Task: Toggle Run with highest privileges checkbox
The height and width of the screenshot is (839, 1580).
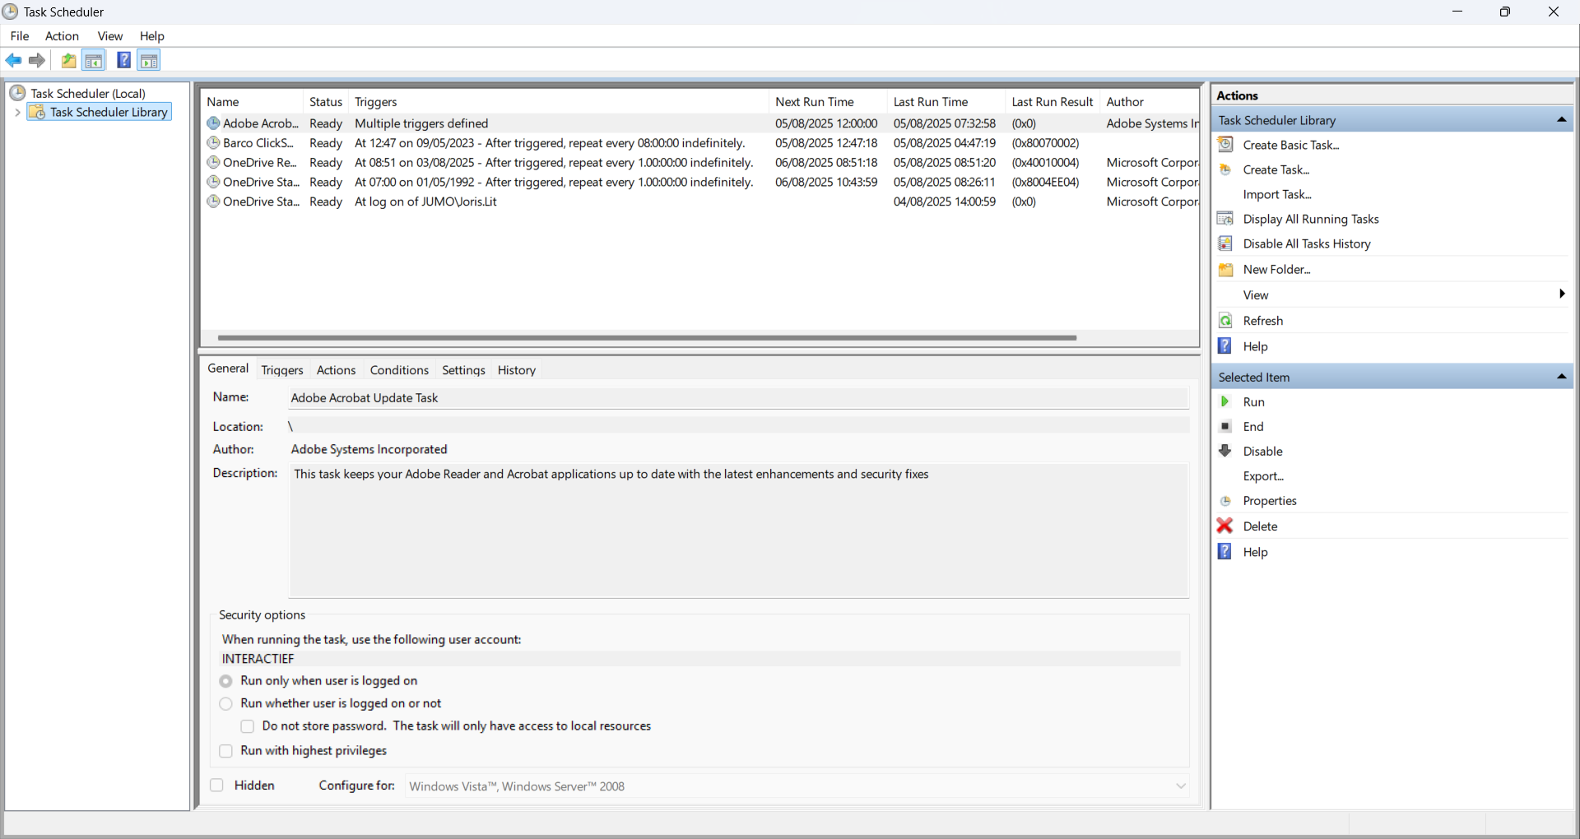Action: click(226, 751)
